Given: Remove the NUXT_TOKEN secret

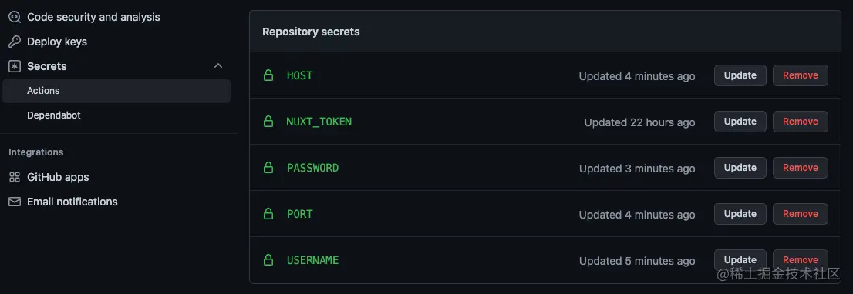Looking at the screenshot, I should tap(801, 122).
